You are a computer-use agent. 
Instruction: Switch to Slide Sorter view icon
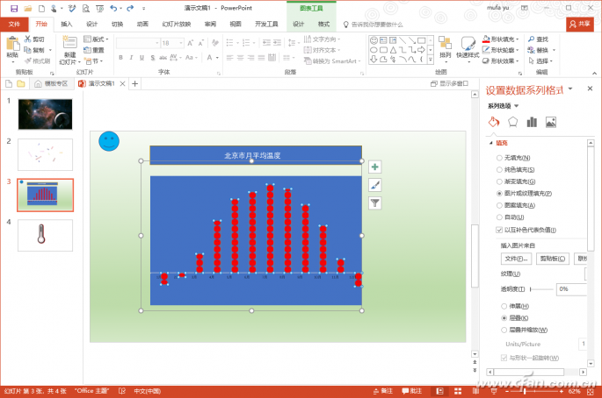tap(458, 391)
